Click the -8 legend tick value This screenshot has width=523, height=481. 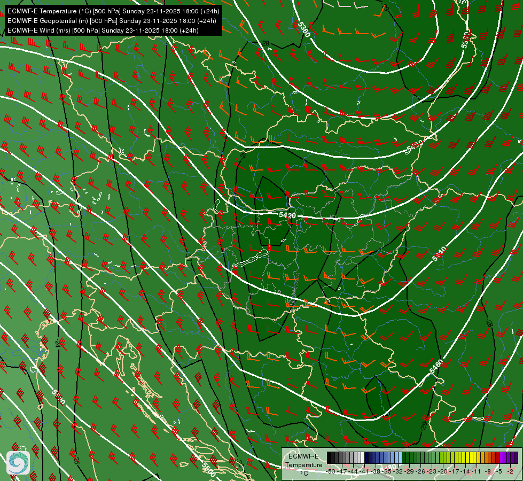tap(488, 471)
